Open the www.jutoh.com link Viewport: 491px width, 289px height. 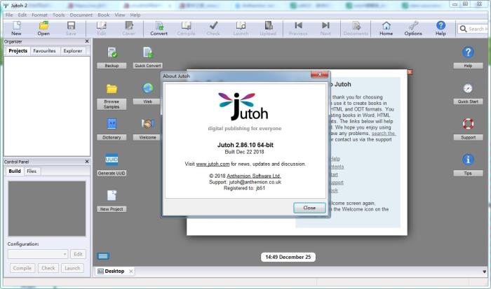213,164
